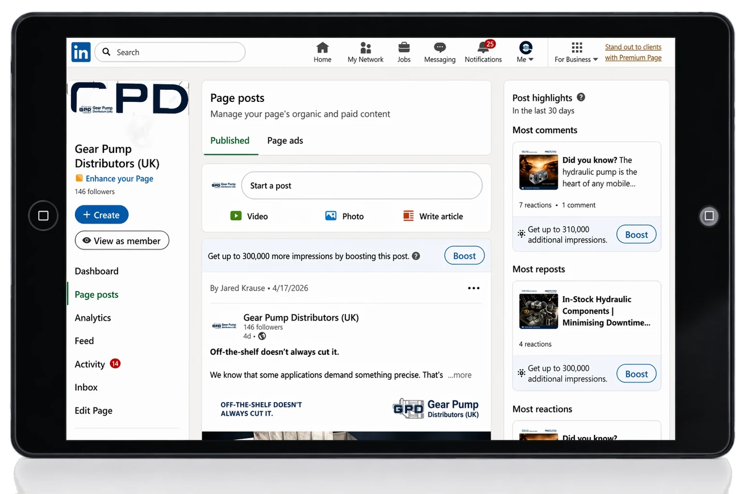Switch to the Published tab

[x=230, y=141]
